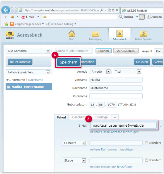Enable Standard checkbox for Festnetz number
This screenshot has height=174, width=164.
[146, 143]
